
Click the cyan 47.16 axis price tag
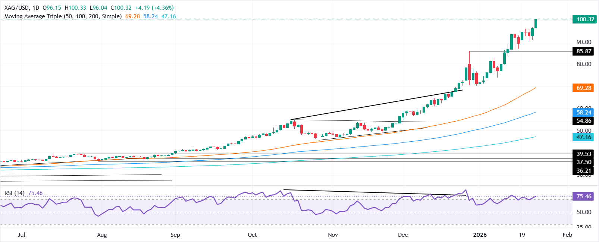(584, 137)
